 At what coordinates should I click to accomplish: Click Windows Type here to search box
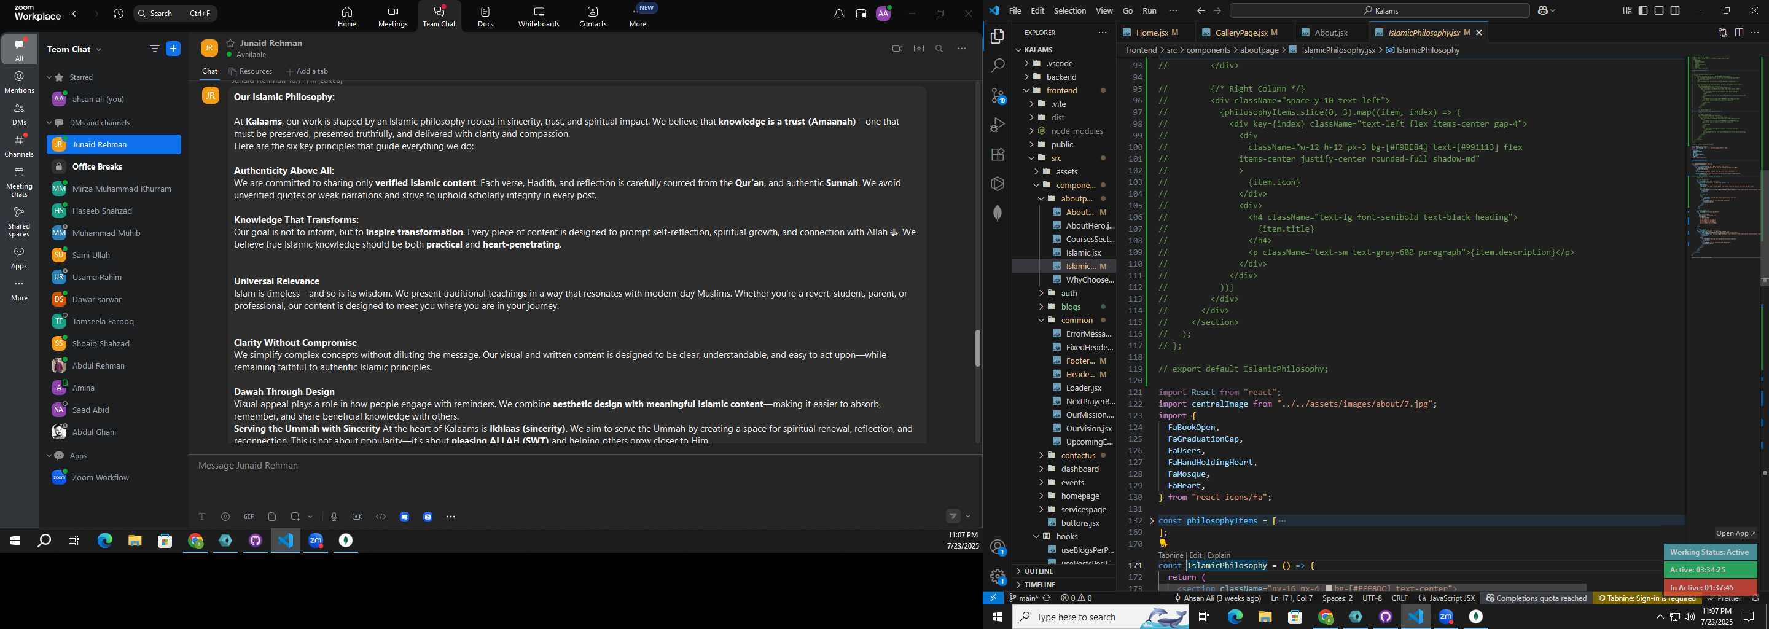tap(1101, 617)
